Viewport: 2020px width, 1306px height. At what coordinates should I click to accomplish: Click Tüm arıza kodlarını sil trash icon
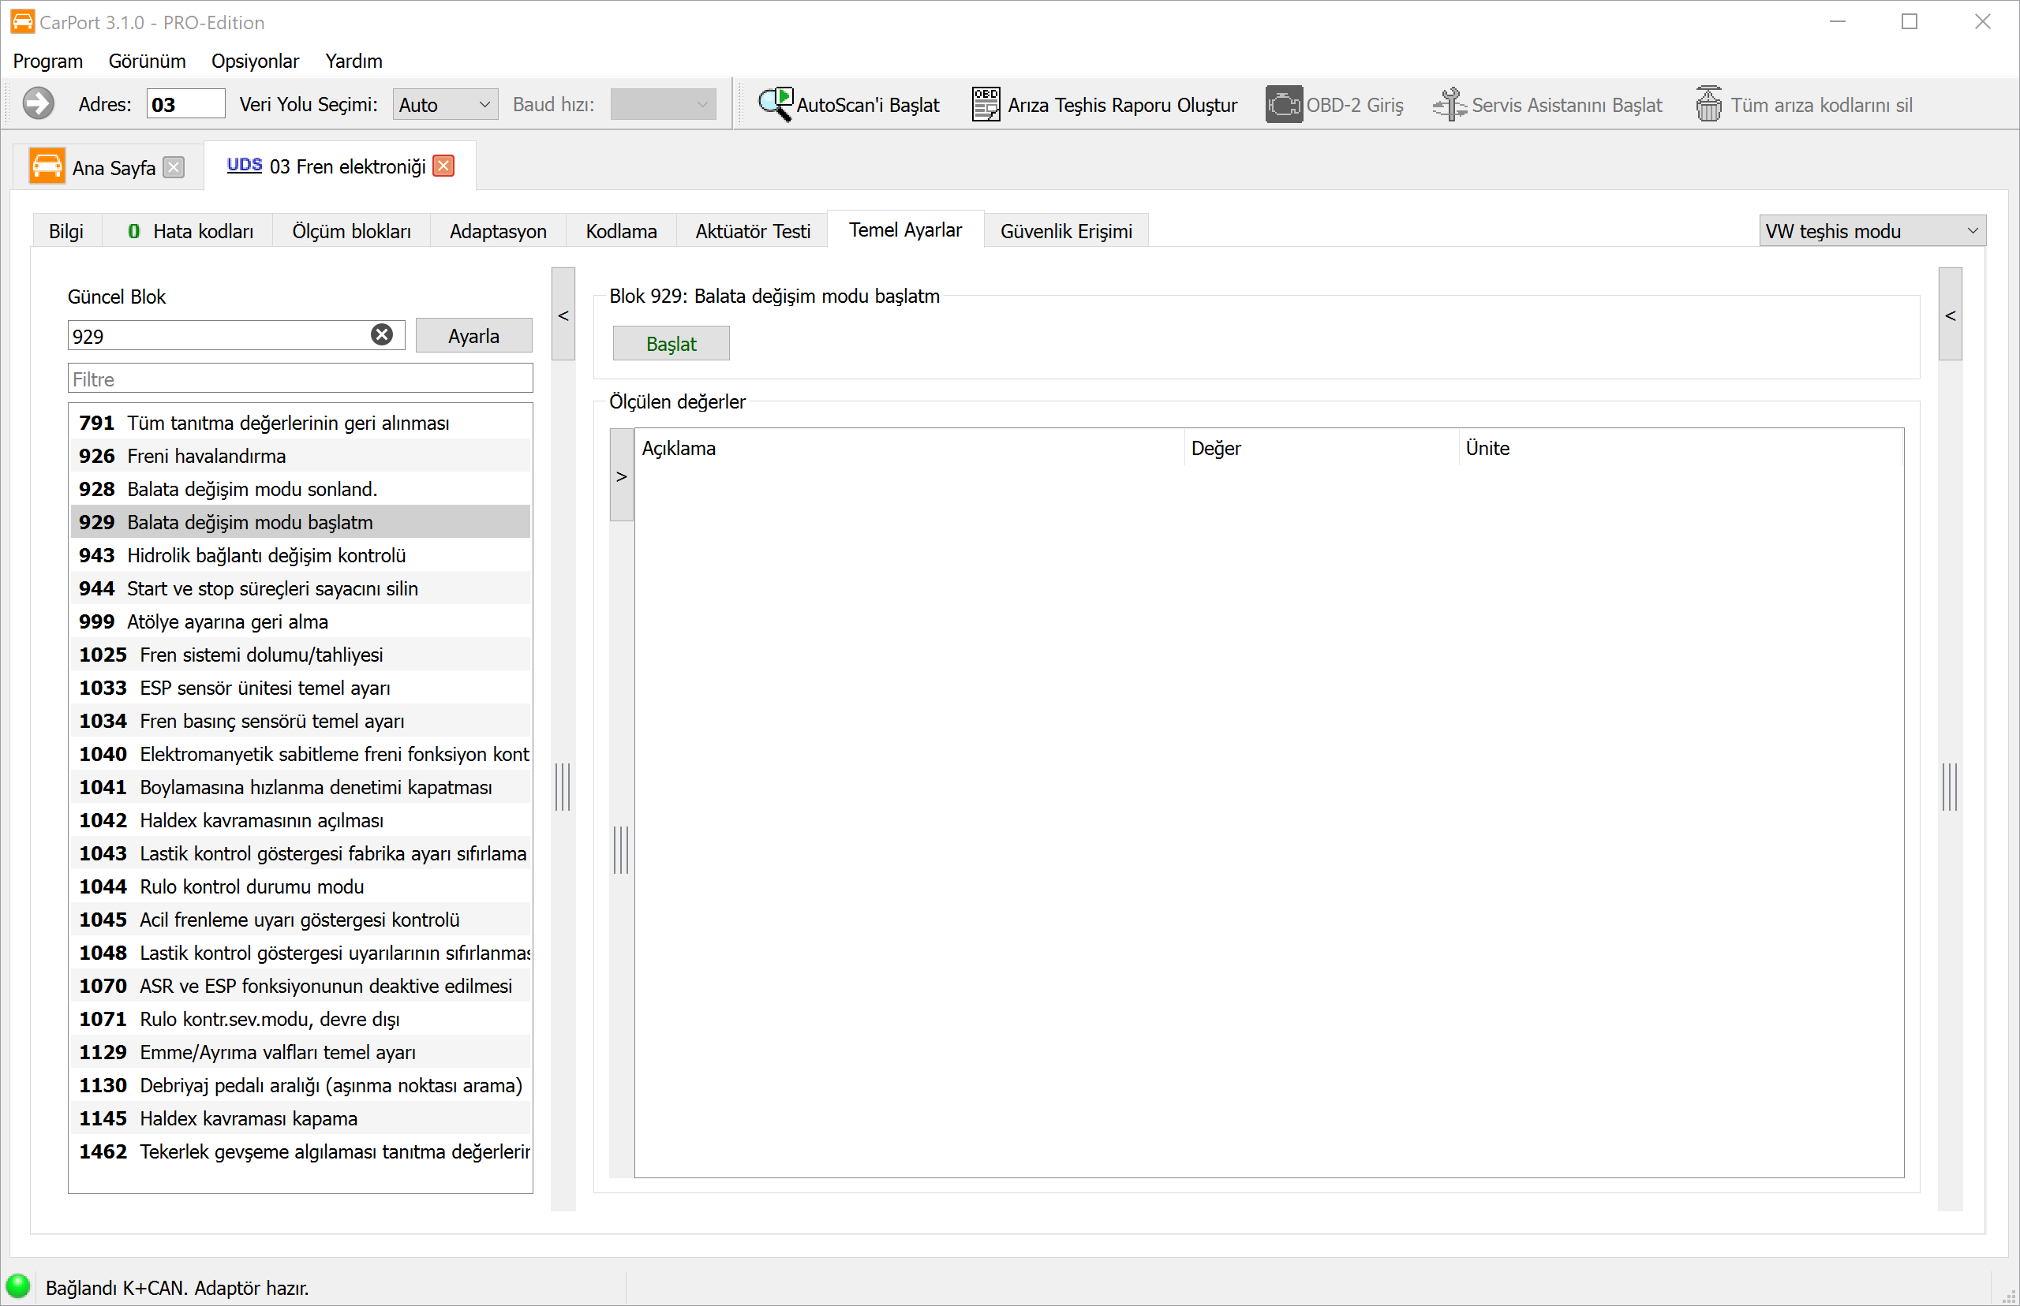pos(1708,103)
